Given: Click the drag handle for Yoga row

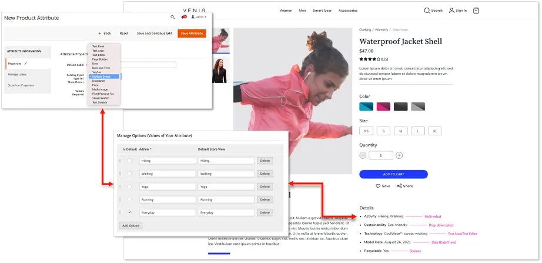Looking at the screenshot, I should pyautogui.click(x=121, y=187).
